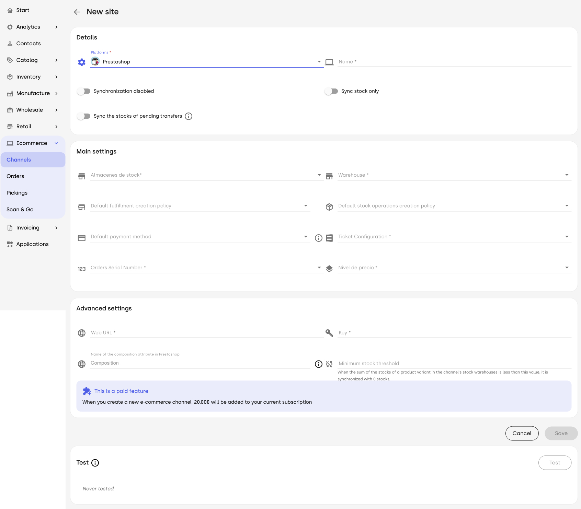Open the Nivel de precio dropdown
Image resolution: width=581 pixels, height=509 pixels.
(454, 268)
